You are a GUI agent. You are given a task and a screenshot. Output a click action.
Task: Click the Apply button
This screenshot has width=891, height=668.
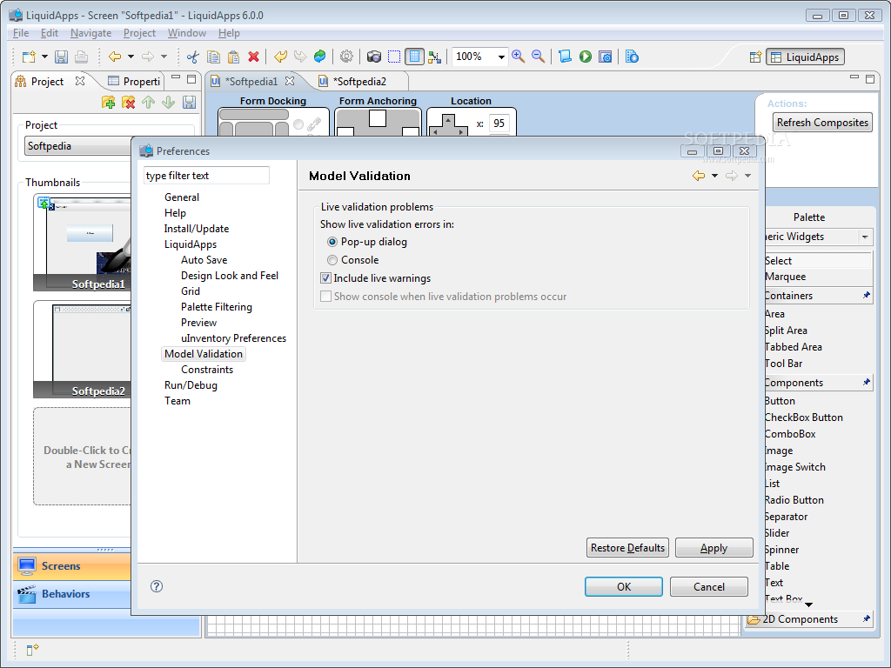pos(713,548)
